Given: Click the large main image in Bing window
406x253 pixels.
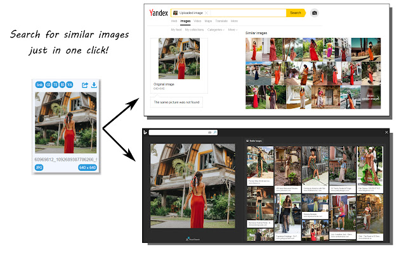Looking at the screenshot, I should pos(193,186).
